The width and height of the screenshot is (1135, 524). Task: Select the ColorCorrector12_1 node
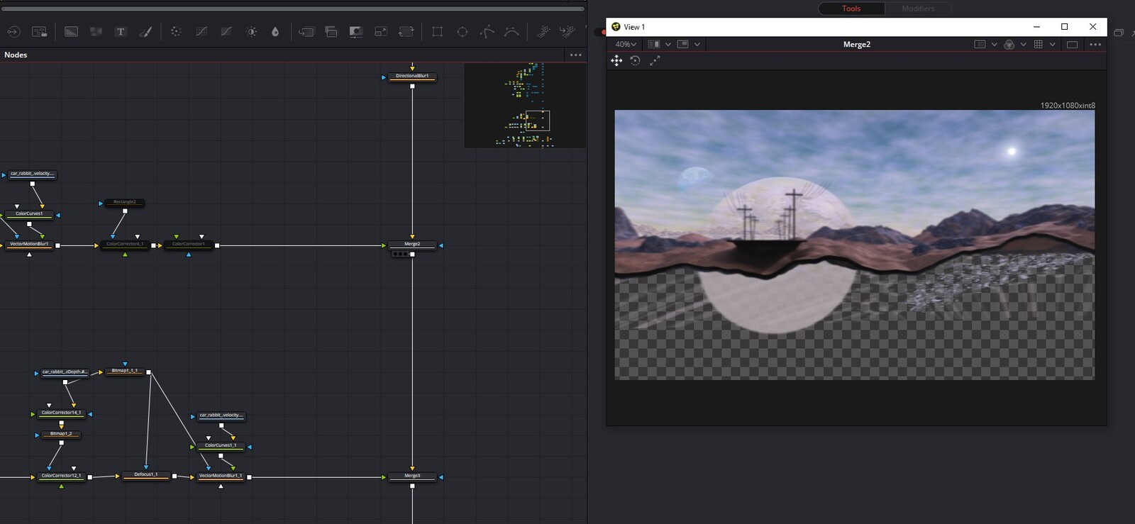click(x=61, y=476)
